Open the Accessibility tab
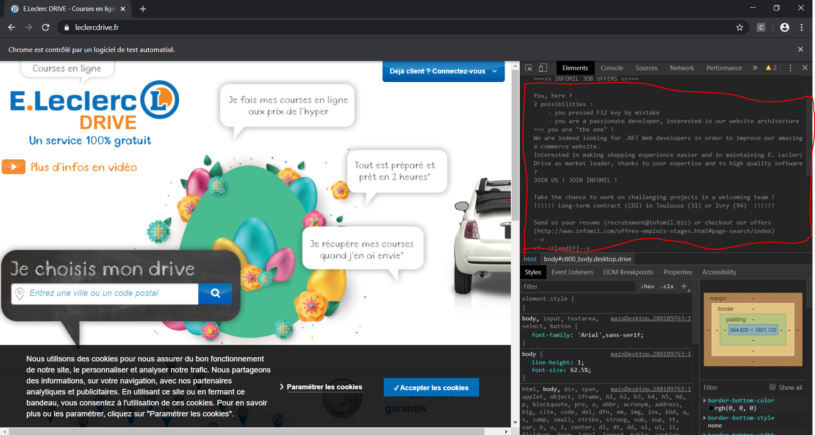 pyautogui.click(x=719, y=272)
